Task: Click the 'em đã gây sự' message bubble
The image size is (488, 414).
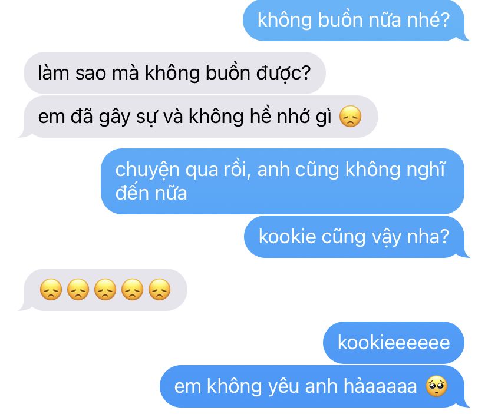Action: [x=199, y=117]
